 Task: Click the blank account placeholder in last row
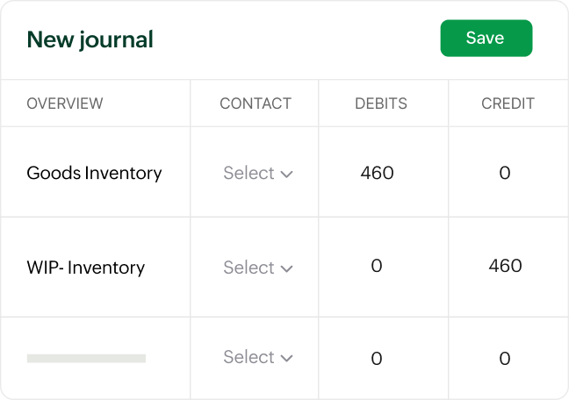(x=86, y=358)
